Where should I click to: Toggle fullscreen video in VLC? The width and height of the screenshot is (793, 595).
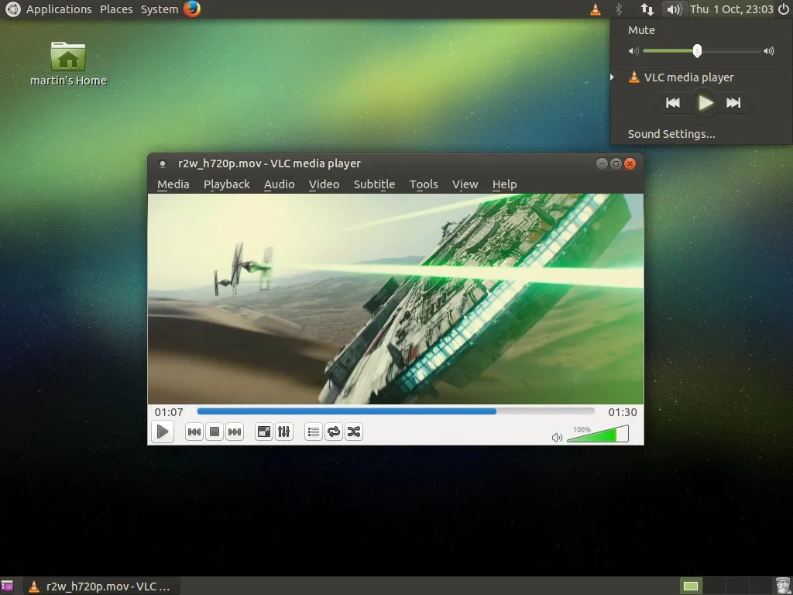pos(264,432)
